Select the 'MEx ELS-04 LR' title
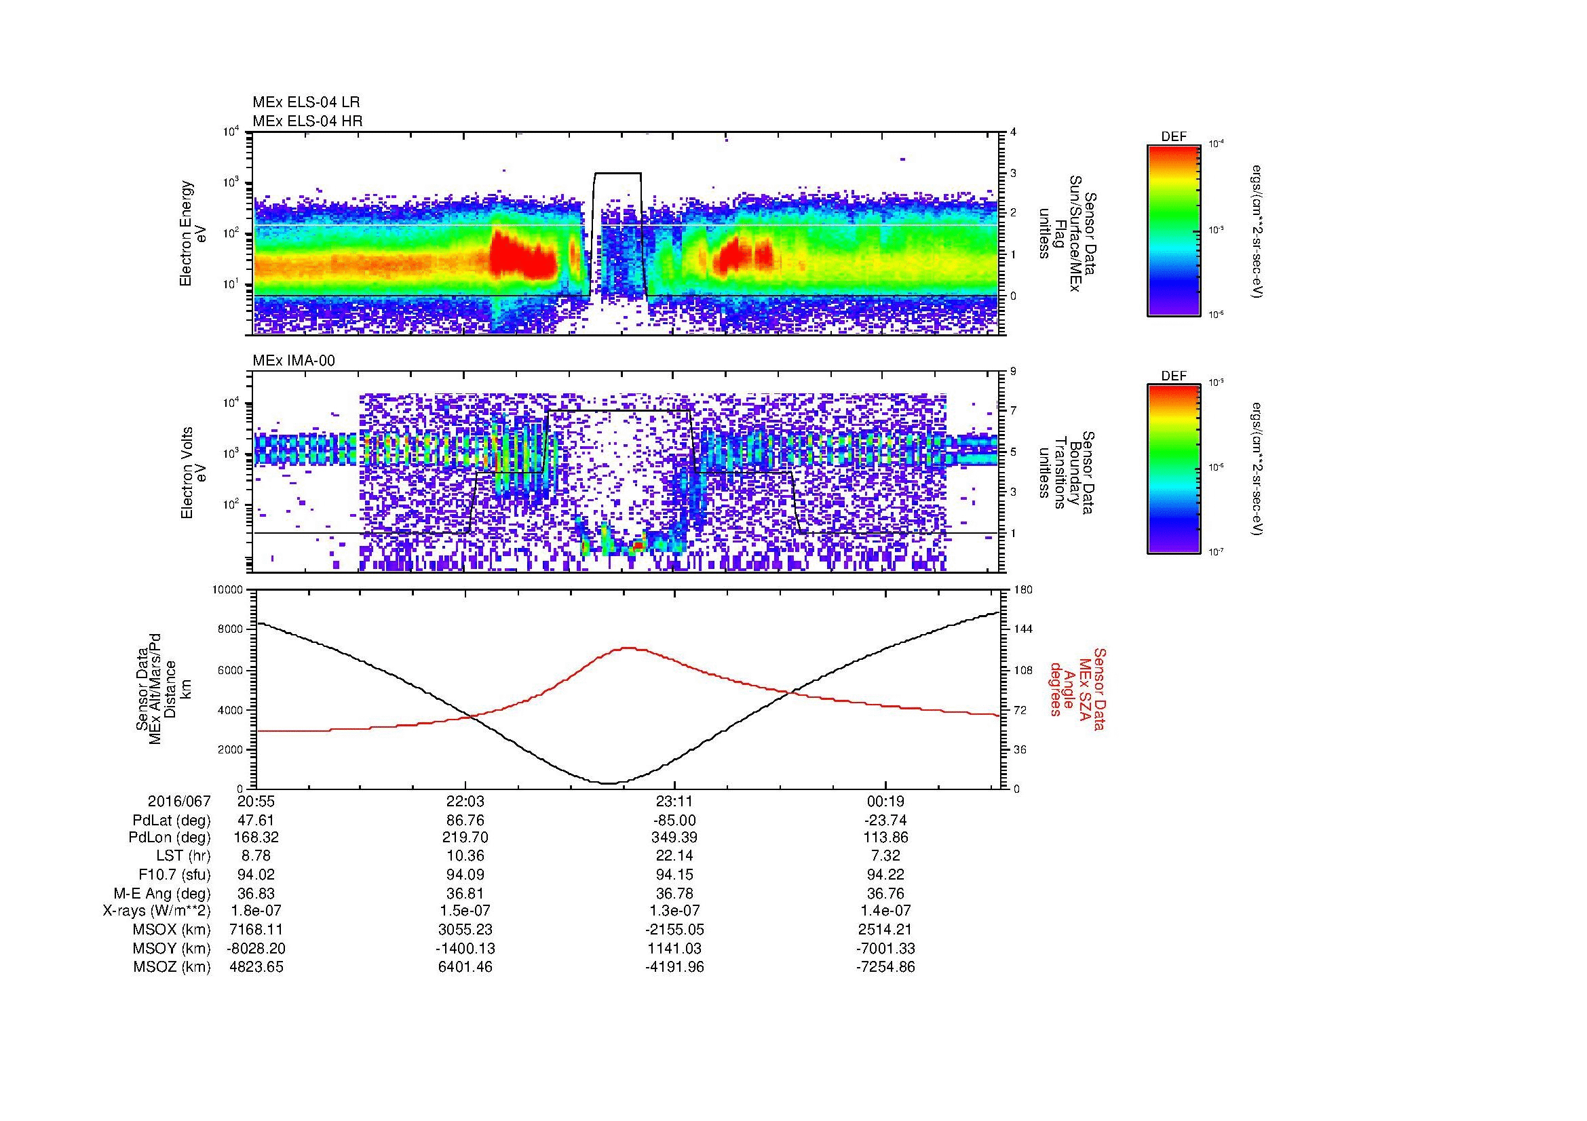The height and width of the screenshot is (1121, 1587). tap(306, 102)
